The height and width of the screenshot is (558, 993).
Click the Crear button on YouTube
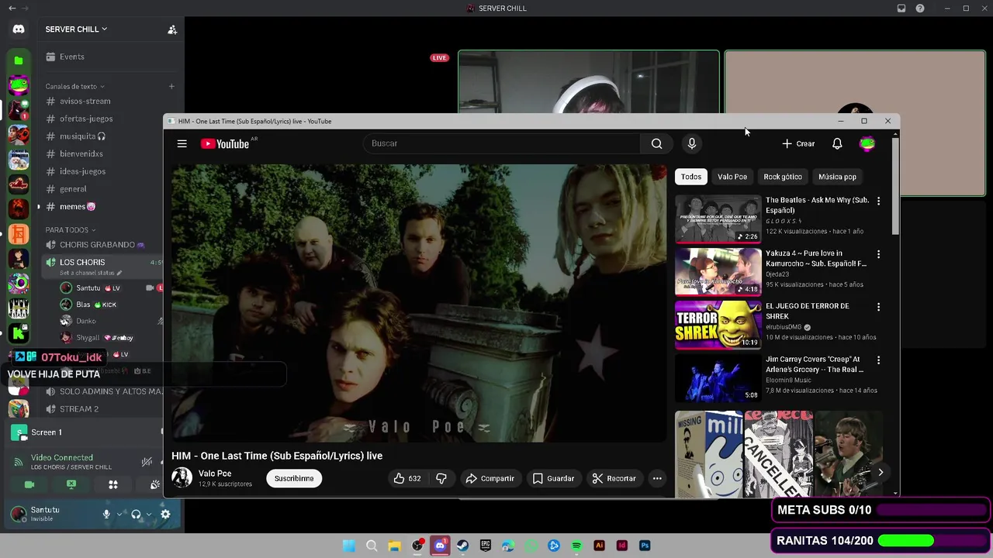[x=798, y=143]
